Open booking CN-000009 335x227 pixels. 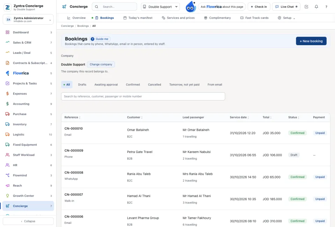pos(74,151)
